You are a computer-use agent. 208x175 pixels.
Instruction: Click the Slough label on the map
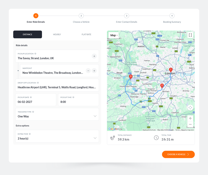coord(119,73)
